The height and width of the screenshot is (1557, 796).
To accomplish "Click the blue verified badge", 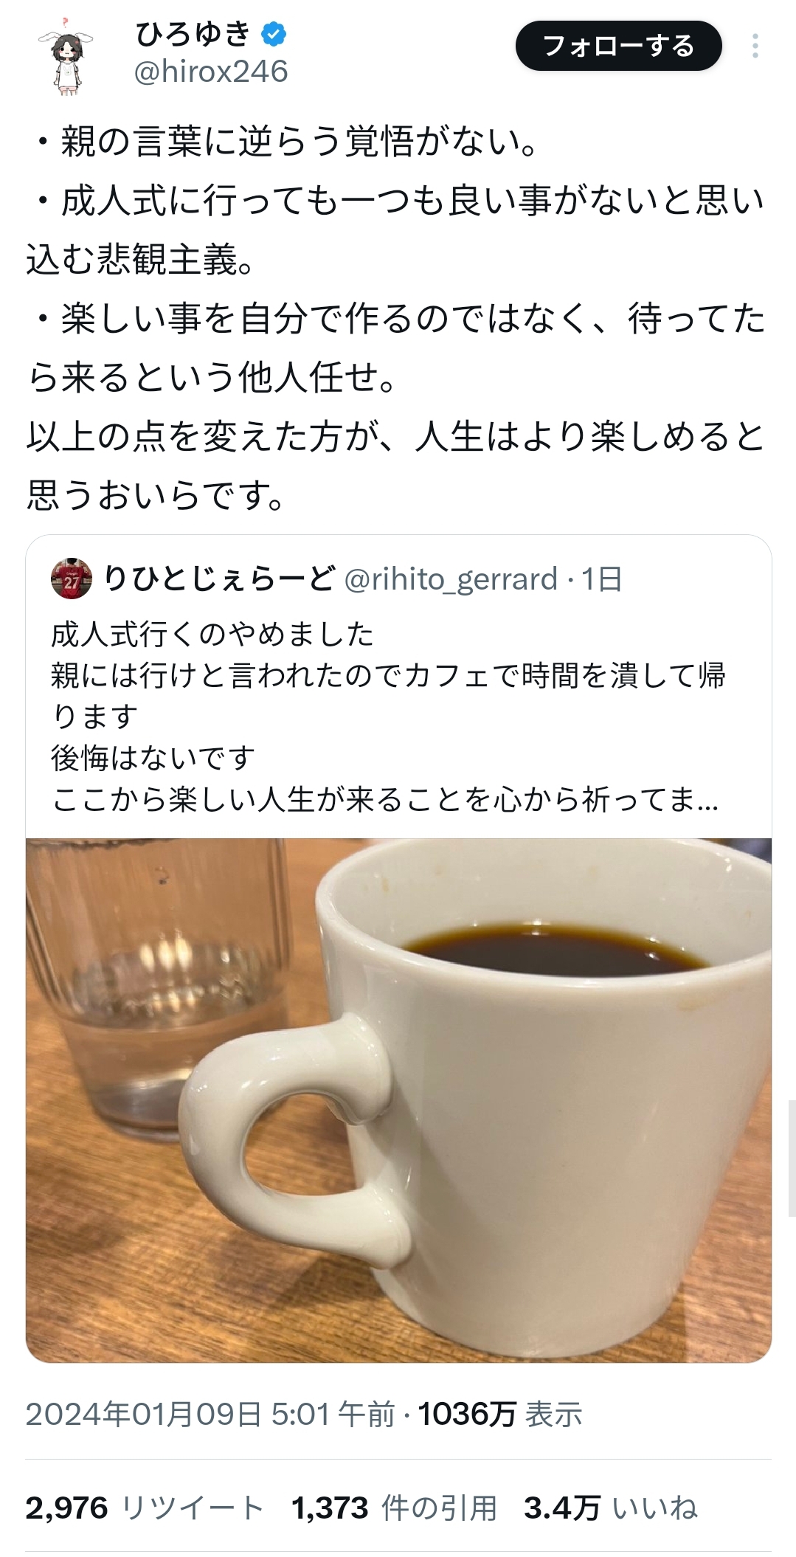I will coord(274,34).
